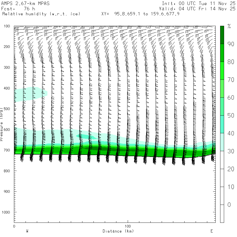Viewport: 237px width, 237px height.
Task: Click the 'Distance (km)' axis title
Action: [118, 231]
